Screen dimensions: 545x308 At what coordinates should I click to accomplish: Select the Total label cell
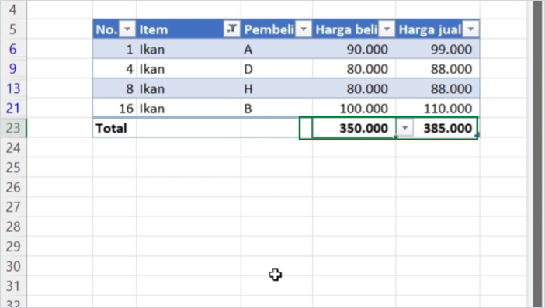[115, 128]
